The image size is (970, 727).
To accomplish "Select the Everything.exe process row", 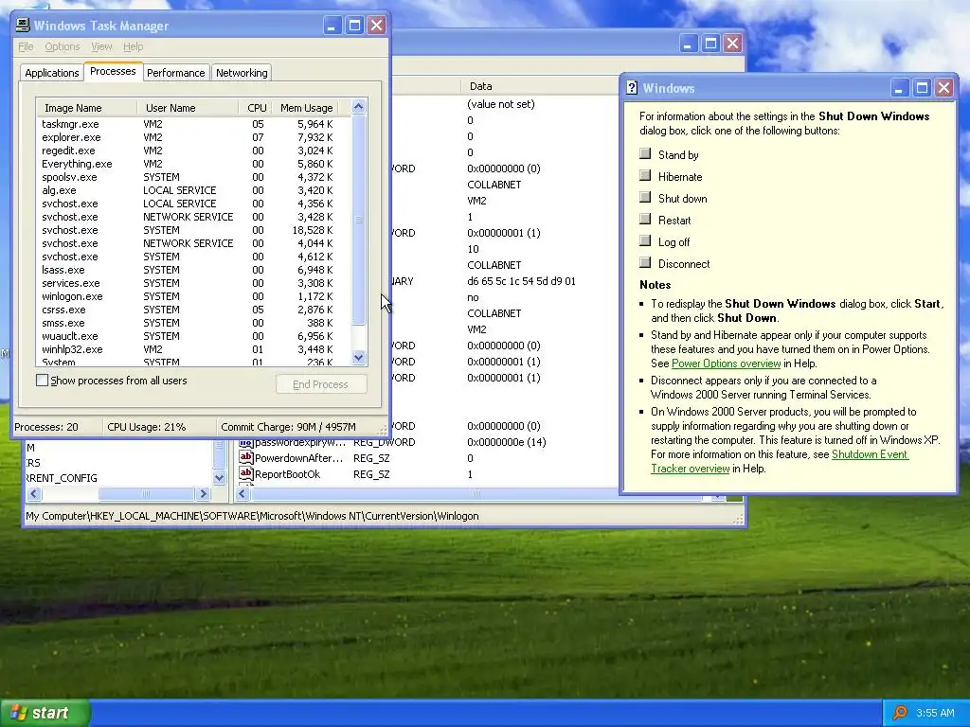I will pos(193,164).
